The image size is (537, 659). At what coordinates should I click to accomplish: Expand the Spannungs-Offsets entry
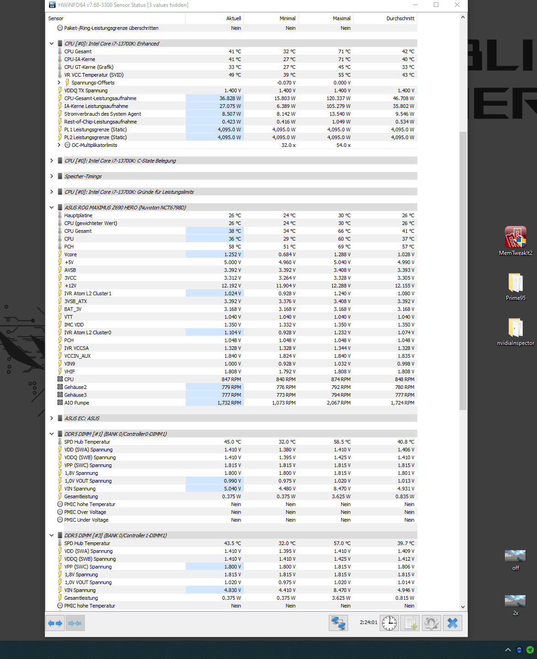[x=59, y=83]
